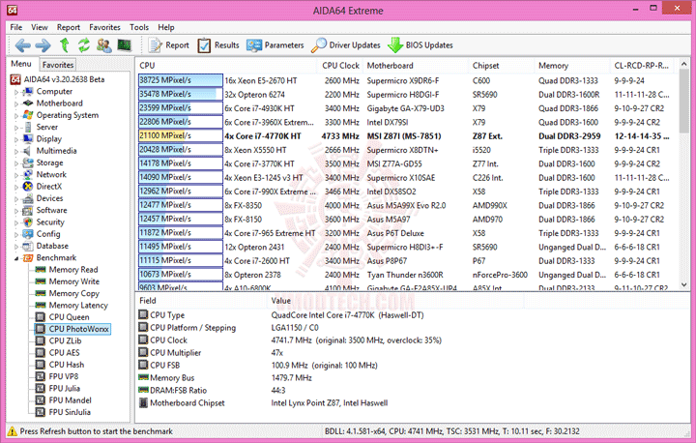Select the Database tree icon

[x=27, y=246]
